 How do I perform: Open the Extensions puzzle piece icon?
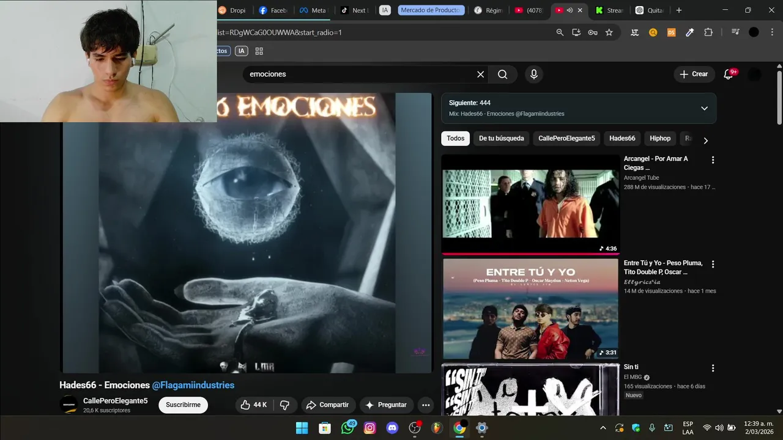708,32
